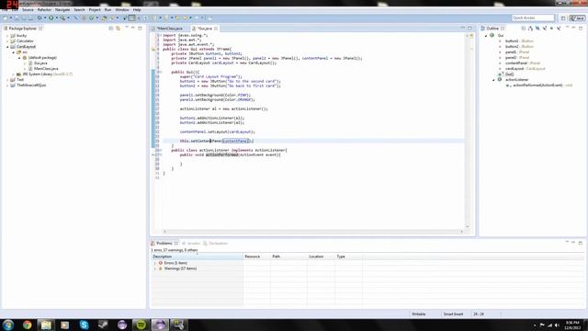The image size is (588, 331).
Task: Close the Gui.java editor tab
Action: [216, 29]
